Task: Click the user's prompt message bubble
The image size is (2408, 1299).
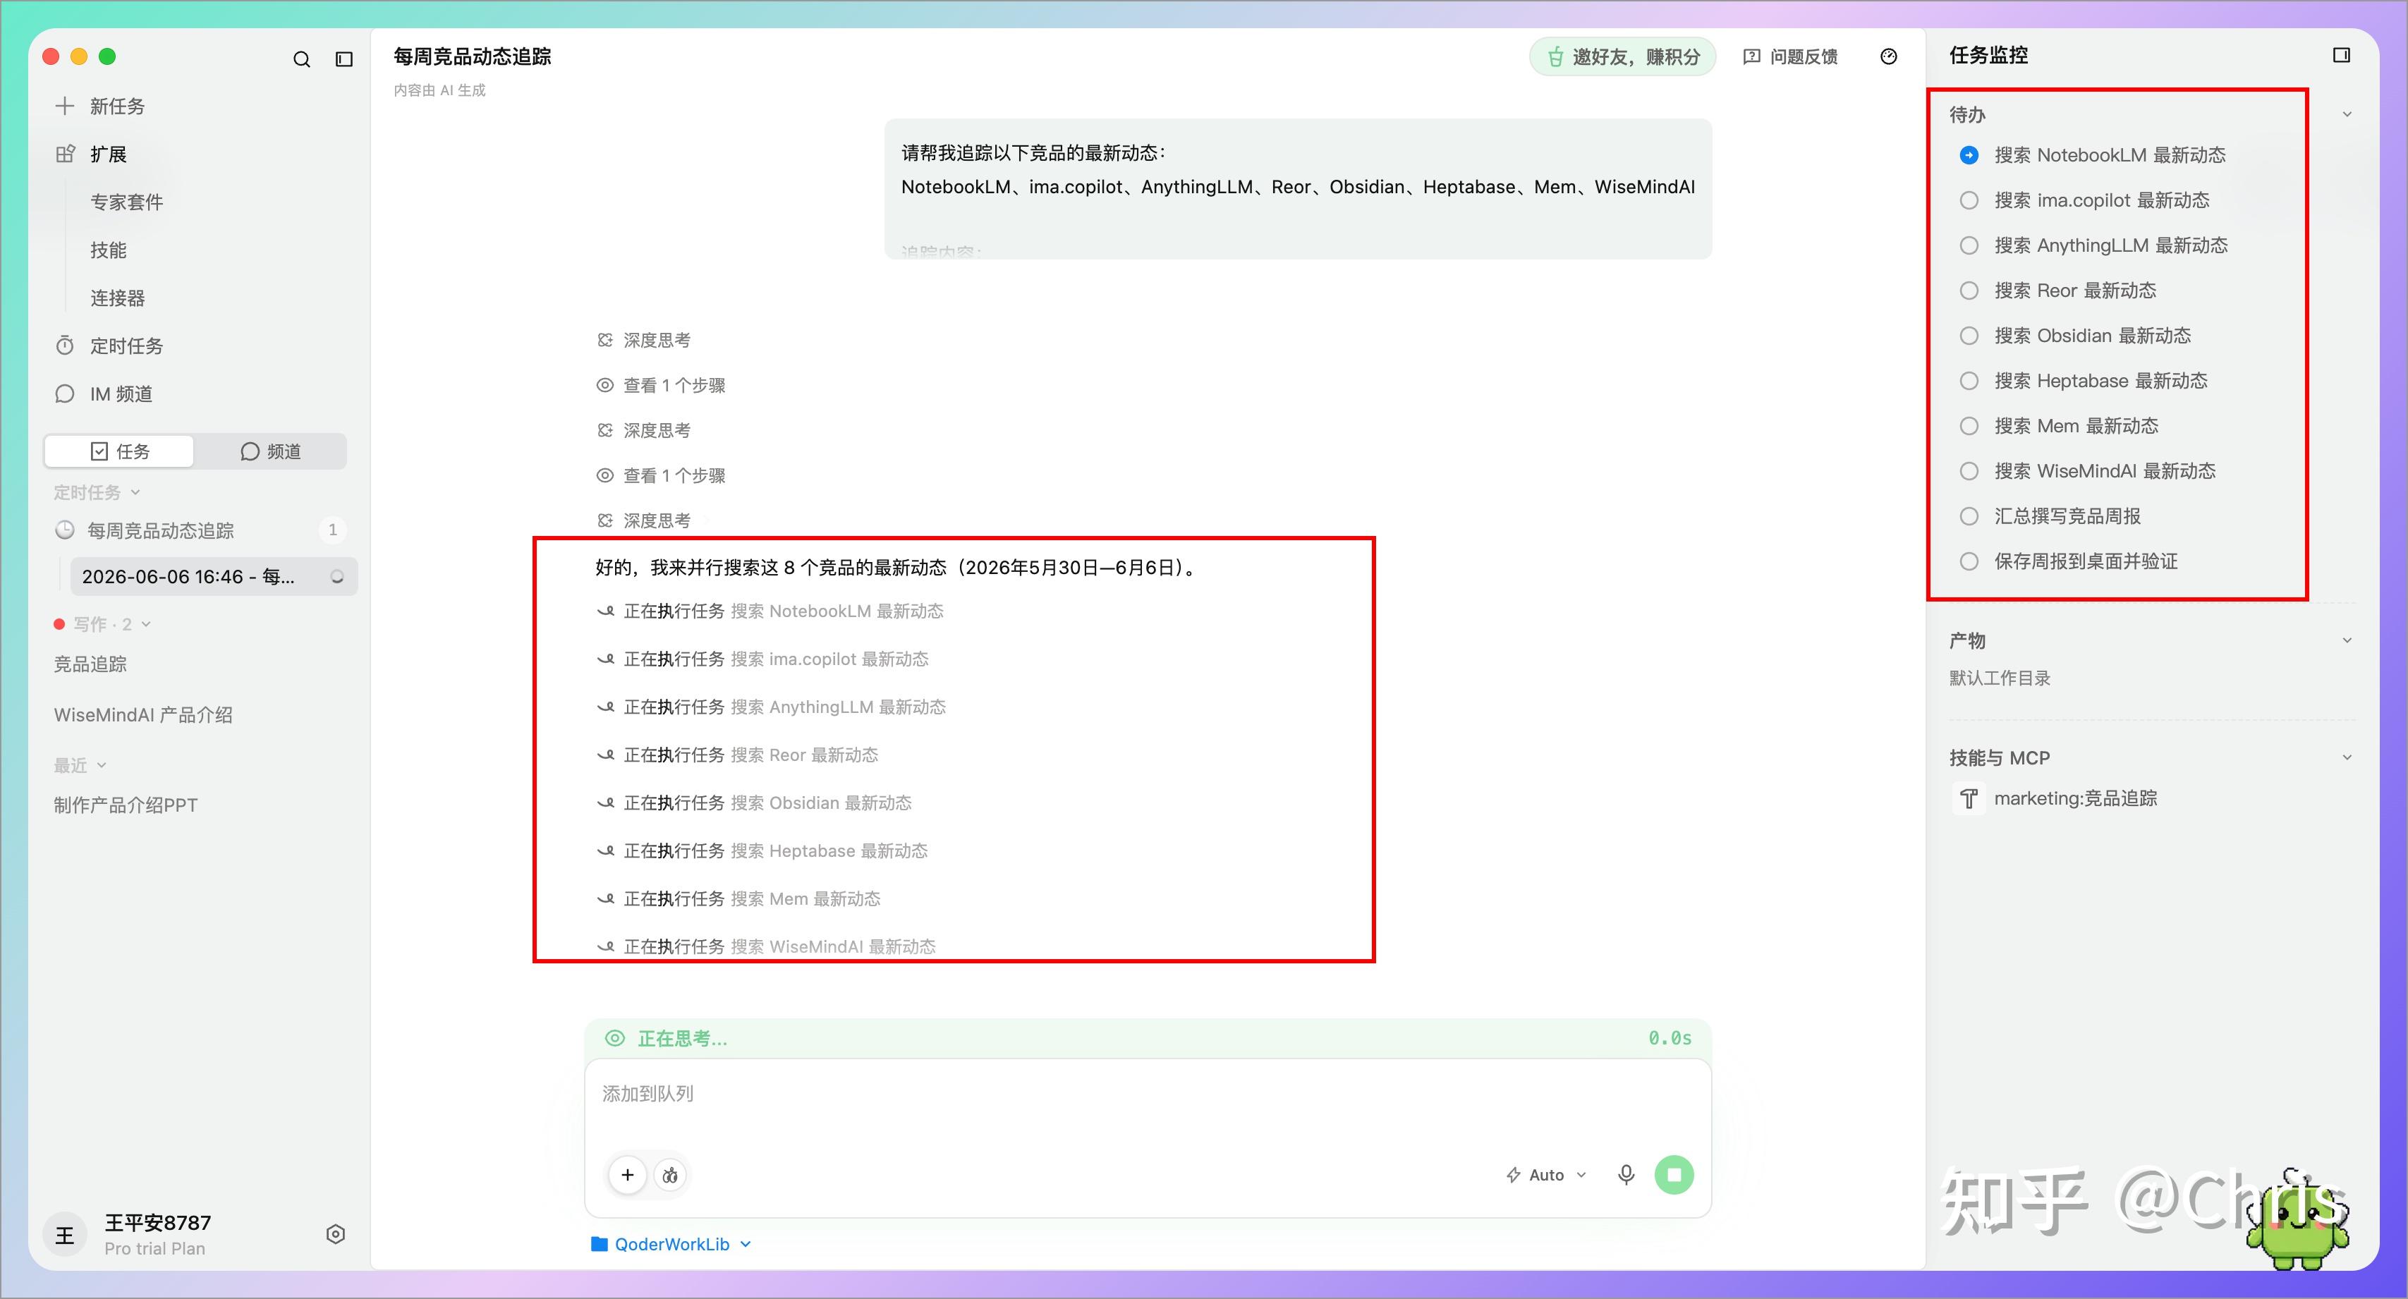Action: (x=1298, y=188)
